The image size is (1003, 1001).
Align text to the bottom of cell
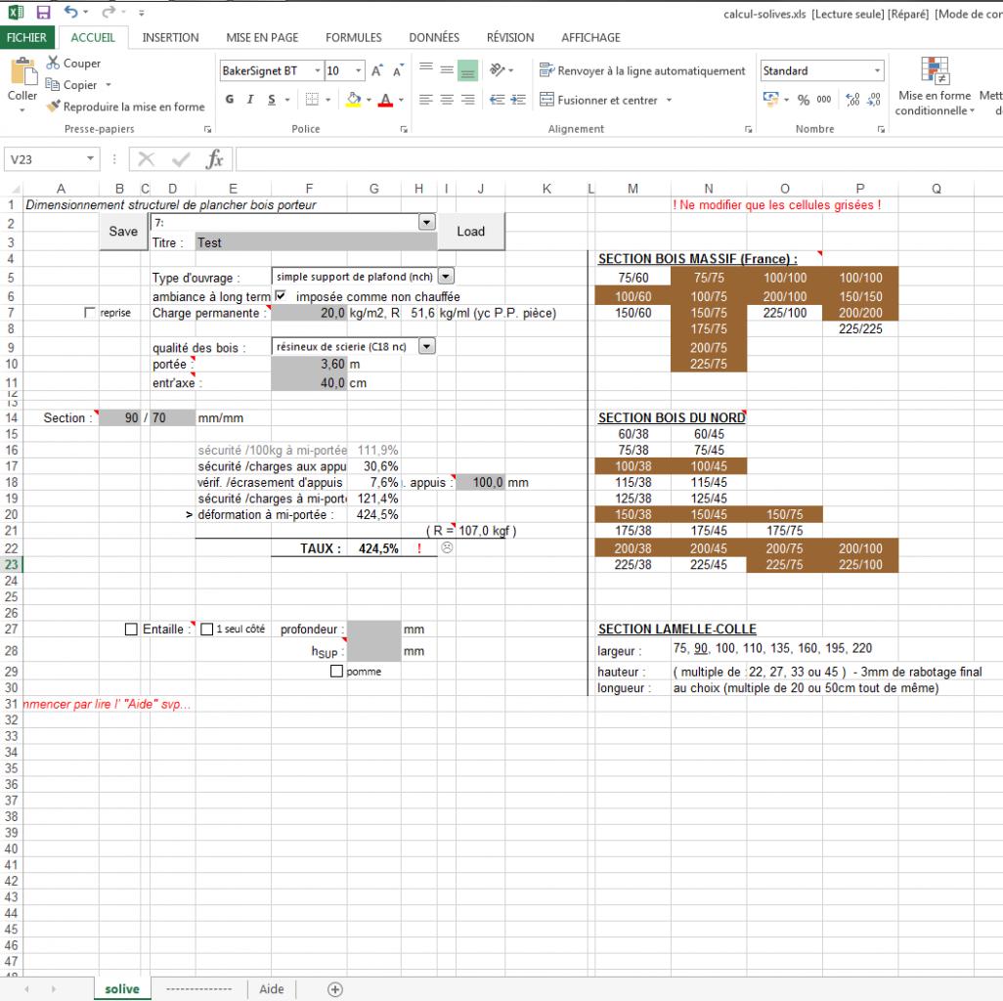click(x=468, y=69)
